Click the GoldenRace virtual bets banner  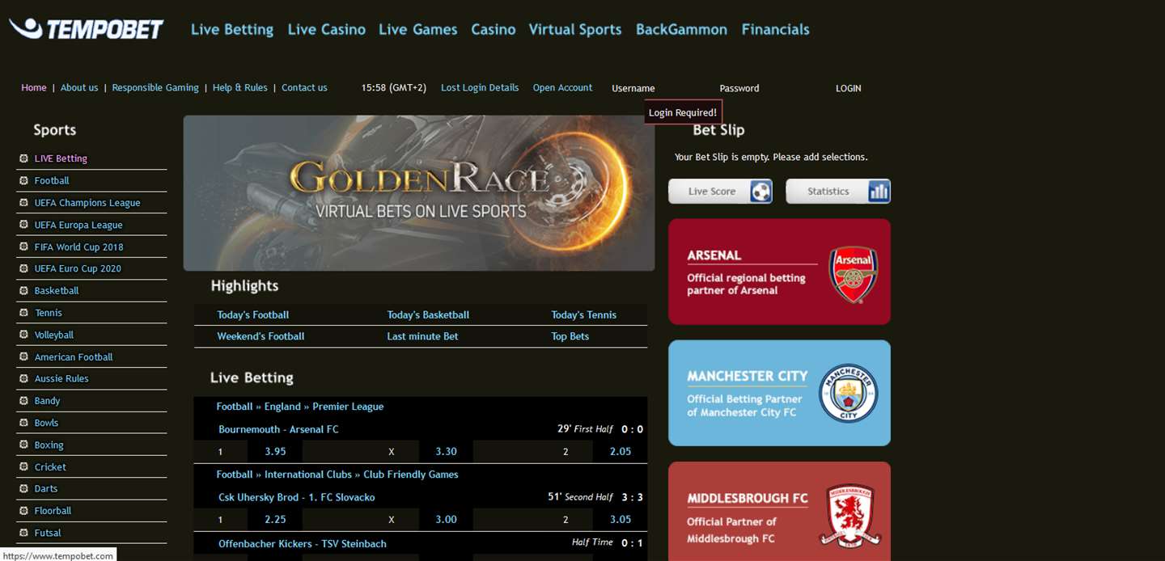[419, 192]
